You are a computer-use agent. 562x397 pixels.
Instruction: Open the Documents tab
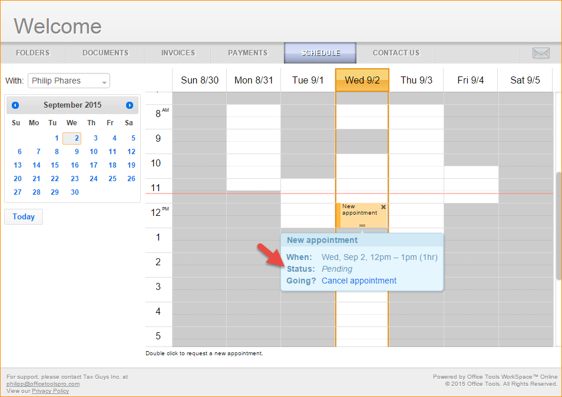tap(105, 53)
